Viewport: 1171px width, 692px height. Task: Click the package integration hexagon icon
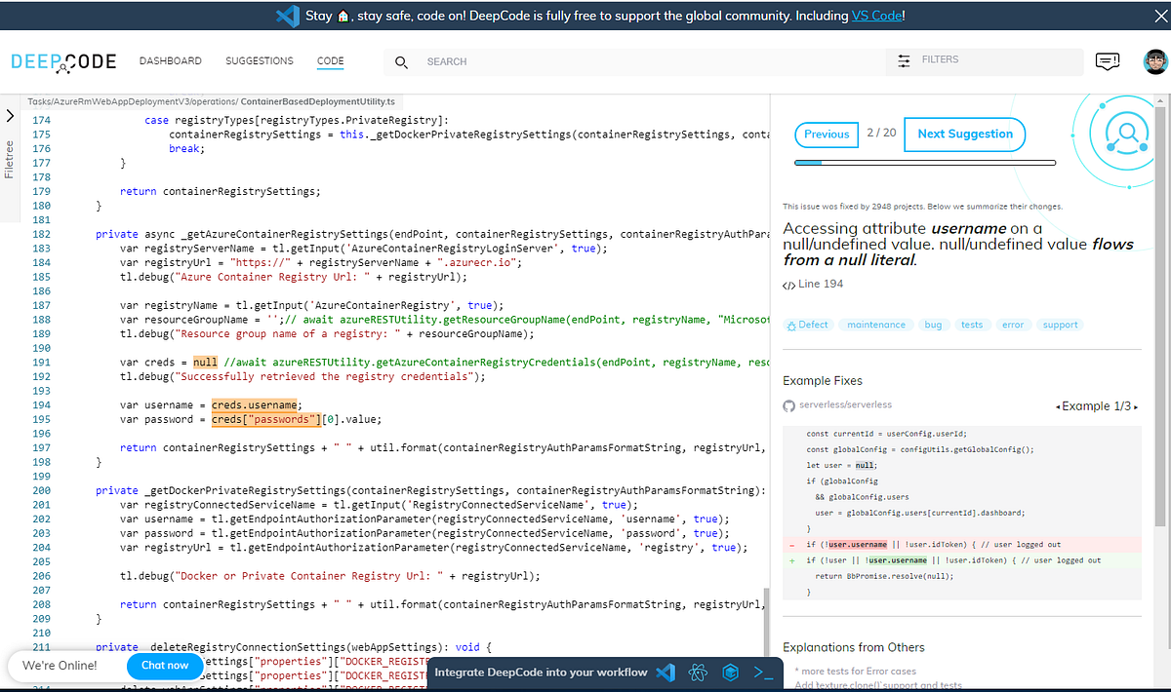(730, 672)
